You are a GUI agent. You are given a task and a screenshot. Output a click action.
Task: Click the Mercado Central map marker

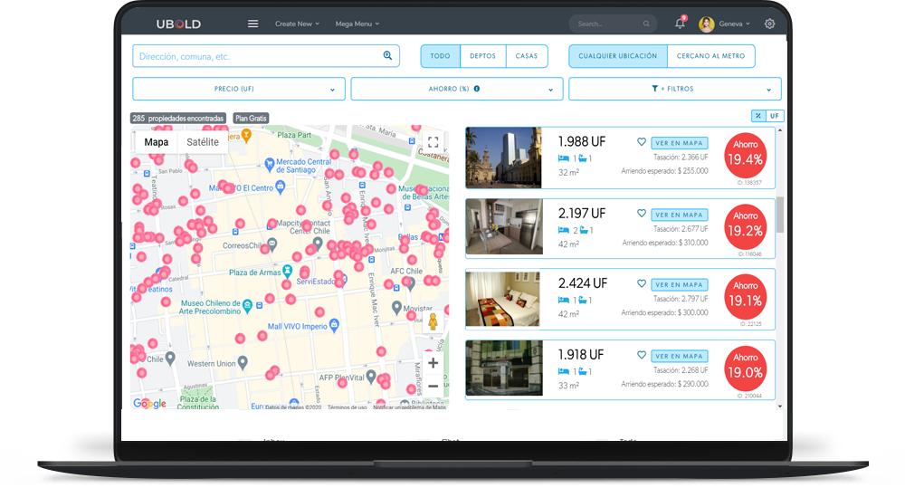click(x=269, y=164)
